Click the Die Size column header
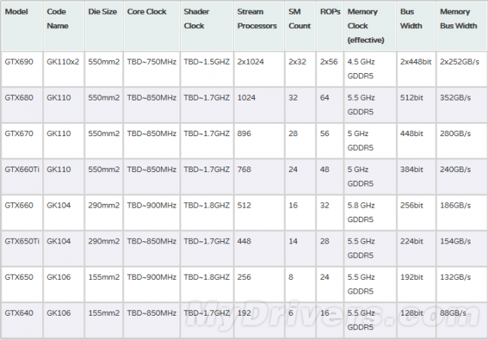 point(104,26)
